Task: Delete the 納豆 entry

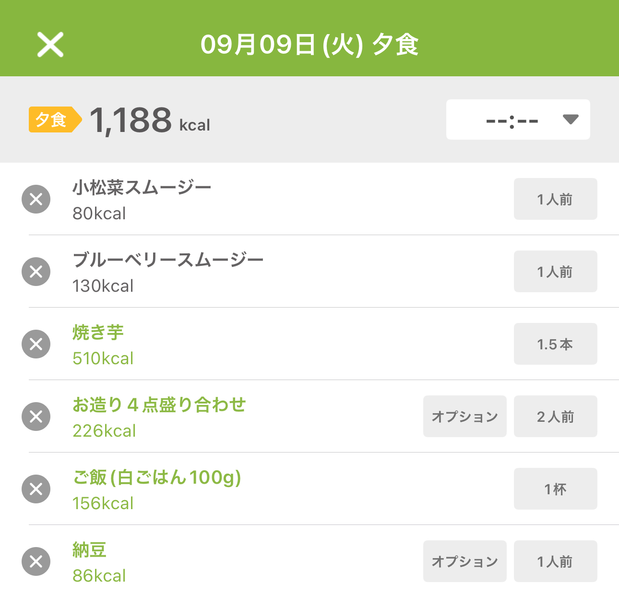Action: coord(36,561)
